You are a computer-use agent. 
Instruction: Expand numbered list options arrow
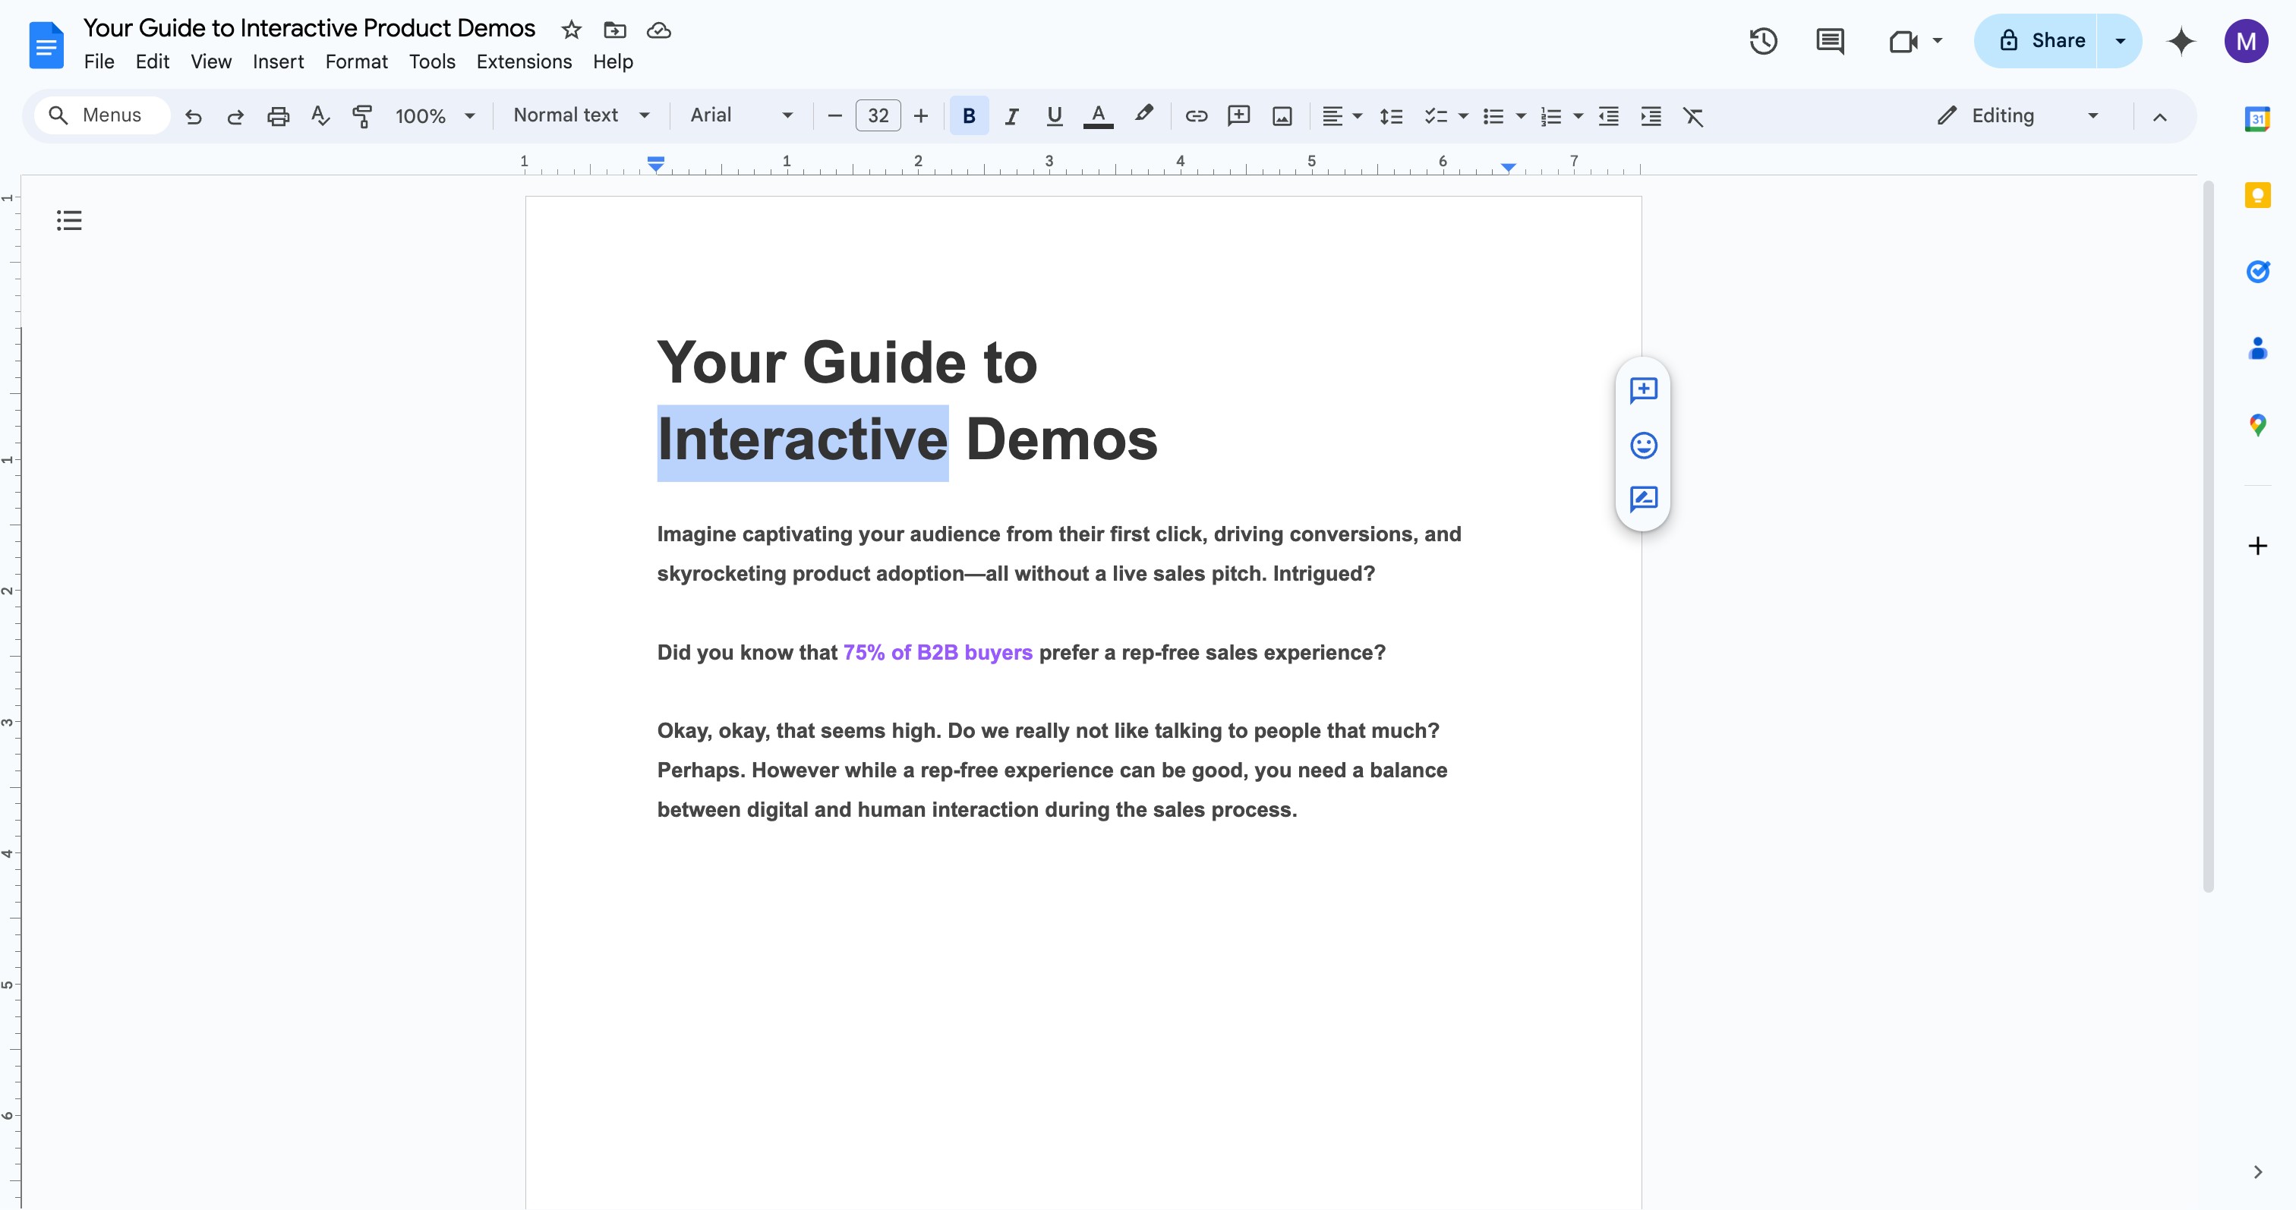(1578, 116)
